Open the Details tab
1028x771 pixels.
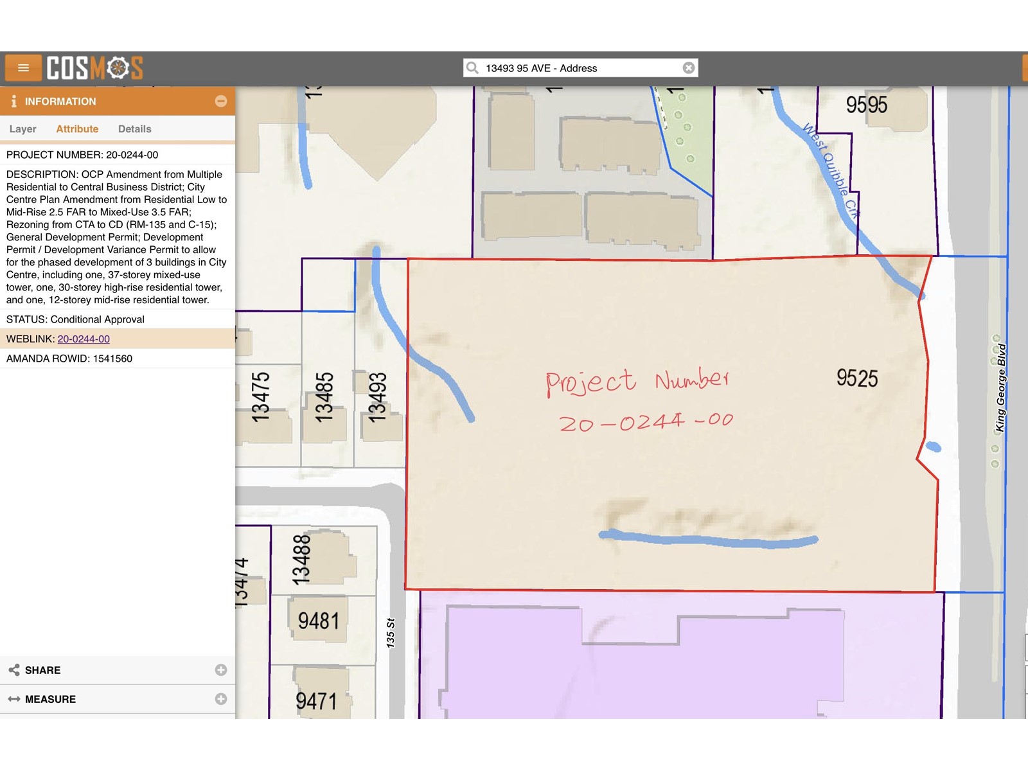click(x=134, y=129)
